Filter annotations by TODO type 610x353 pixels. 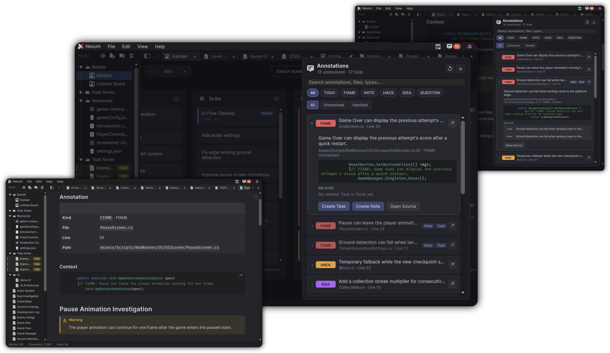tap(329, 93)
